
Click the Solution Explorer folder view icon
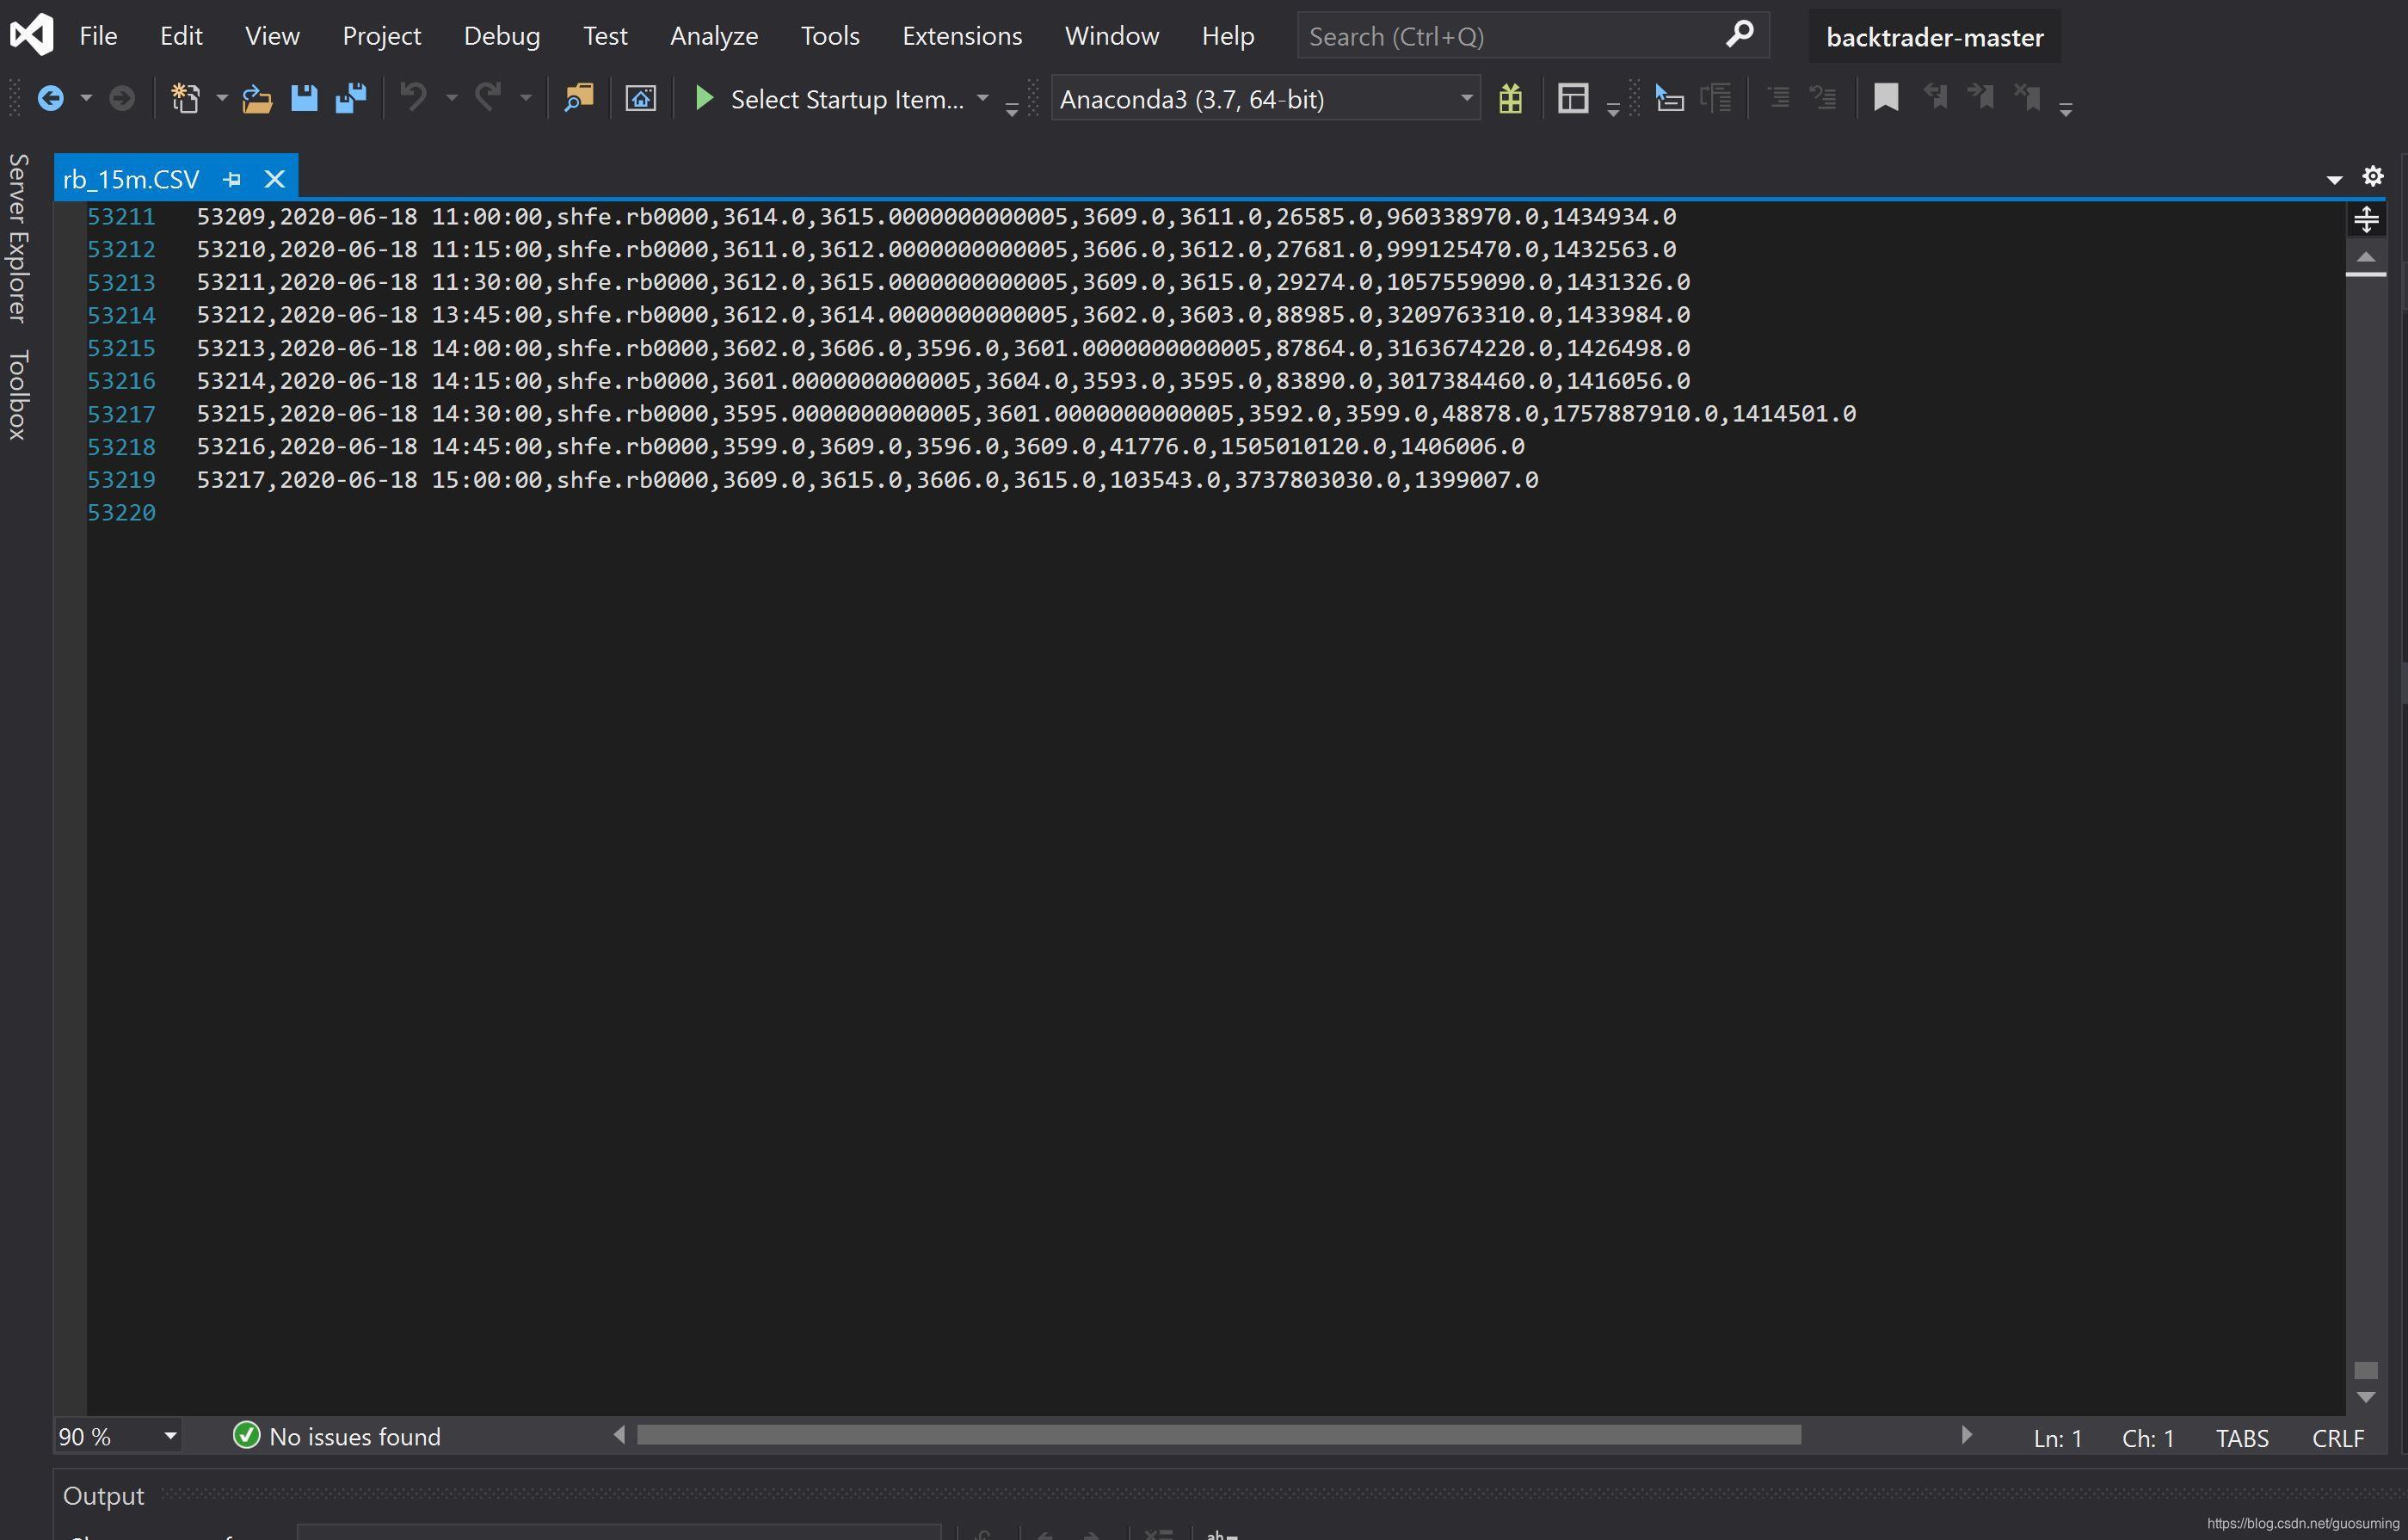tap(640, 98)
